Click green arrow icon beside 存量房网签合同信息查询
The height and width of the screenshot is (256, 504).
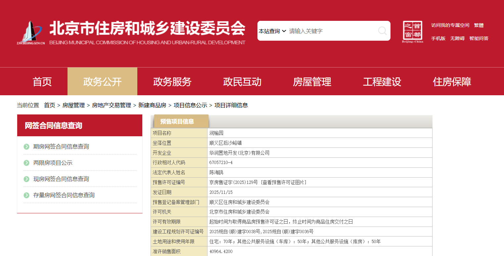click(26, 195)
